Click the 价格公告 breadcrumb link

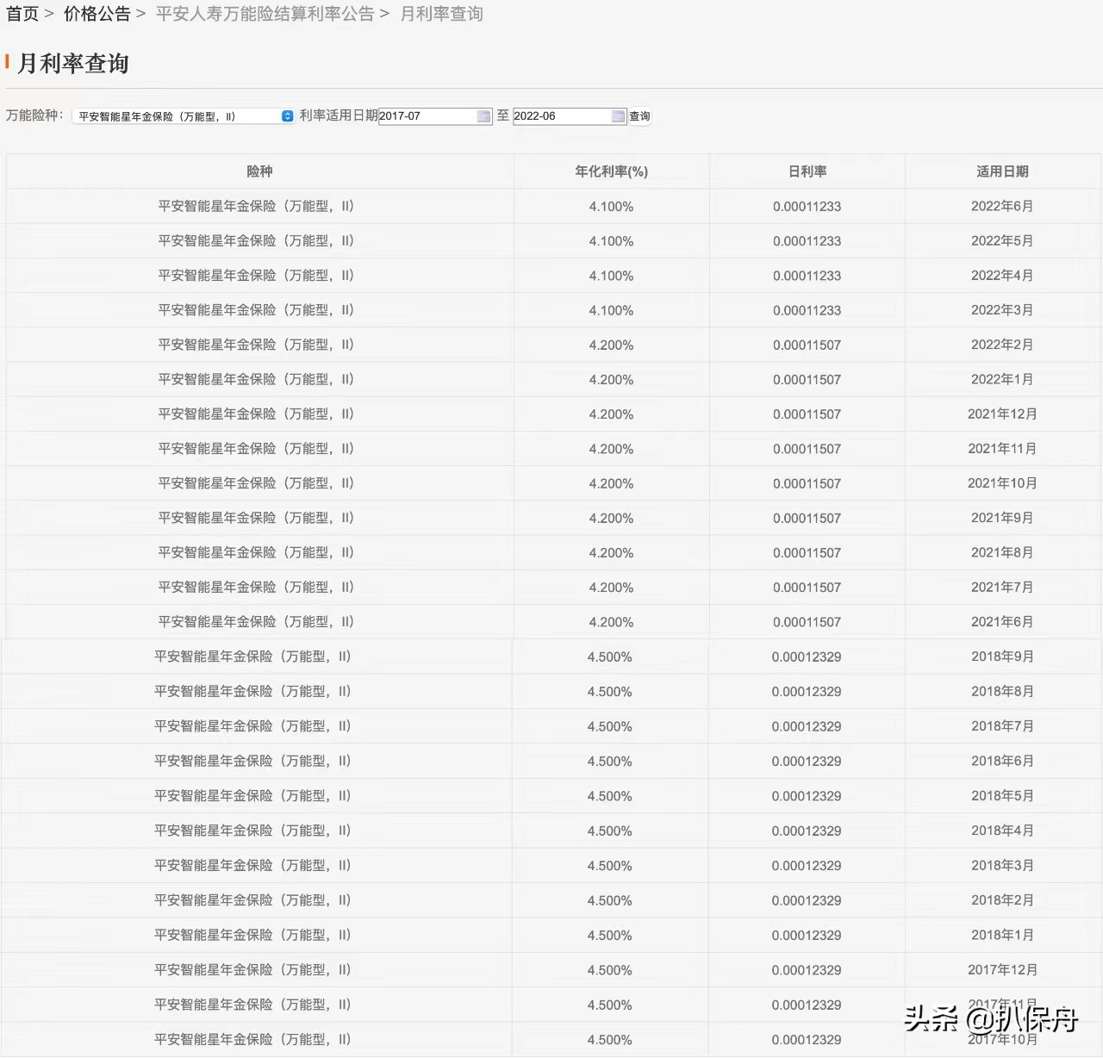click(x=96, y=13)
